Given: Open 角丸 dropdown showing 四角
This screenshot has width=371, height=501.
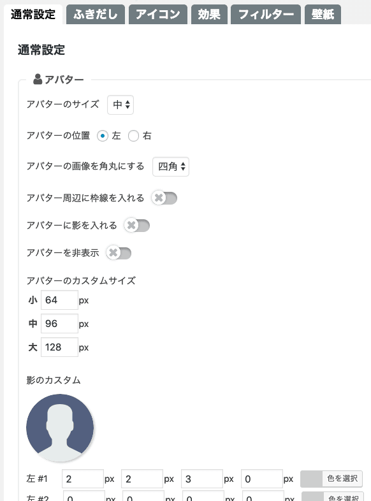Looking at the screenshot, I should click(171, 166).
